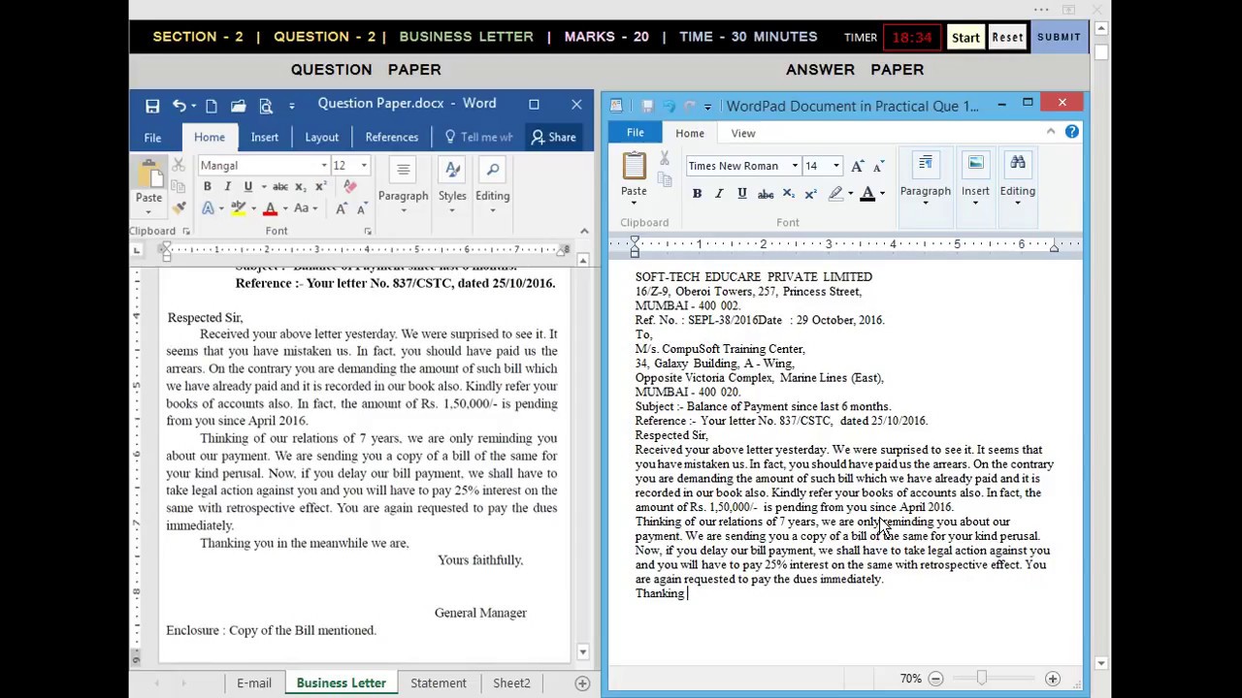Save the WordPad document from the title bar

coord(647,106)
